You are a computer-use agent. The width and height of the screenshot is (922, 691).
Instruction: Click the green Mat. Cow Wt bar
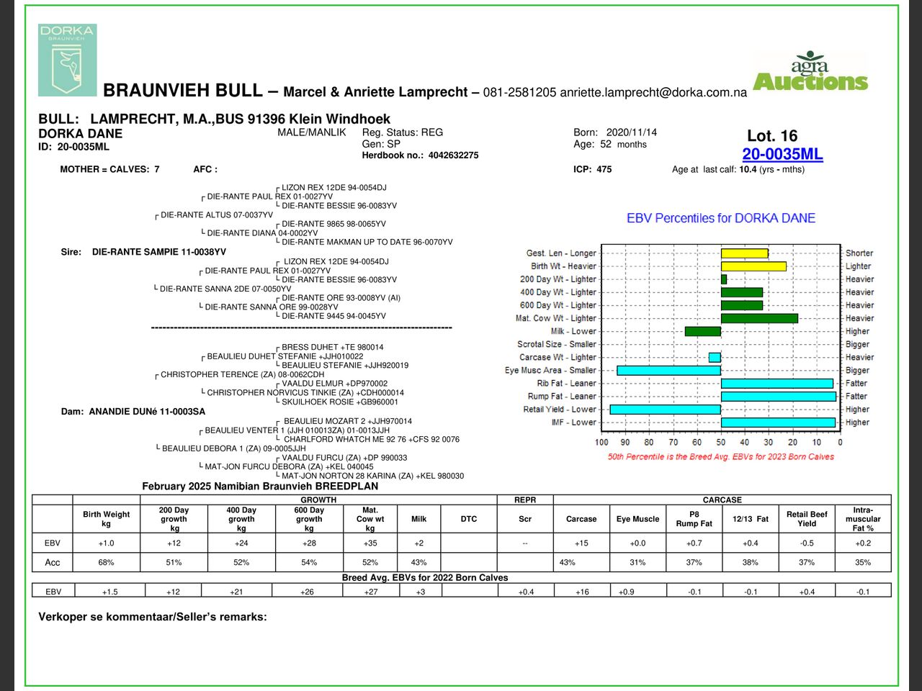click(759, 318)
